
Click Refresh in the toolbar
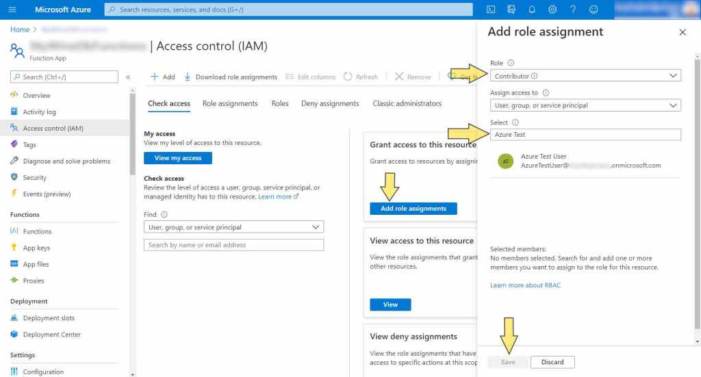360,77
